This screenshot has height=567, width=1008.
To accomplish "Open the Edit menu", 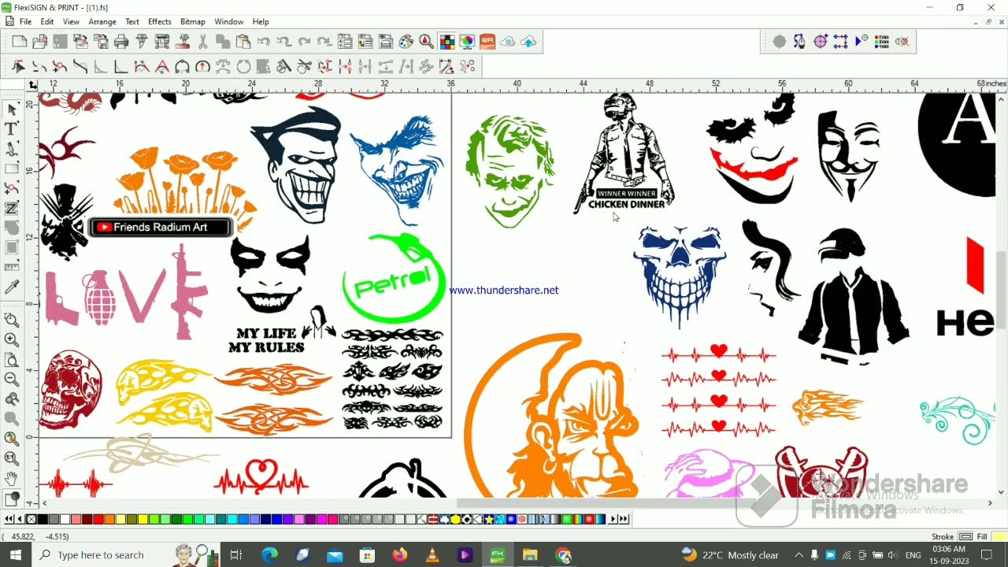I will 47,22.
